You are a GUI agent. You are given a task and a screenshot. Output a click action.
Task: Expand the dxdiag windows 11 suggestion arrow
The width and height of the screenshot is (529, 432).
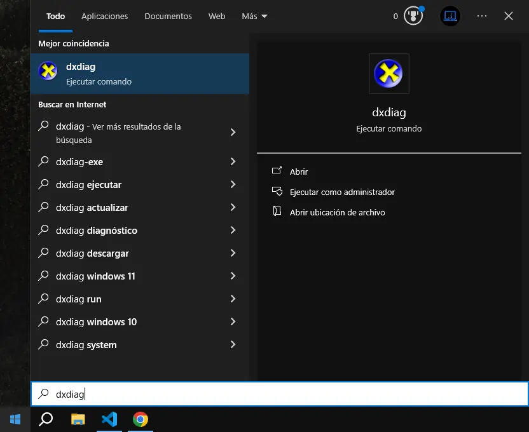click(x=233, y=276)
